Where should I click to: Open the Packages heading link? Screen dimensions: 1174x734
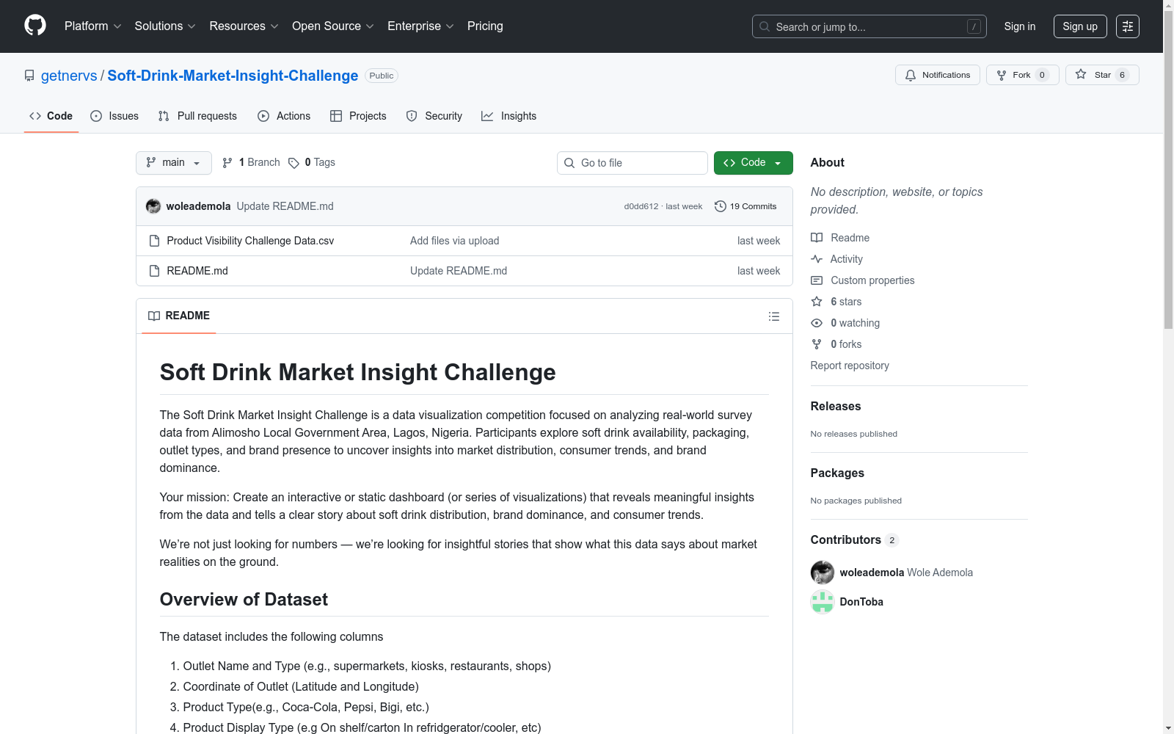(x=837, y=473)
